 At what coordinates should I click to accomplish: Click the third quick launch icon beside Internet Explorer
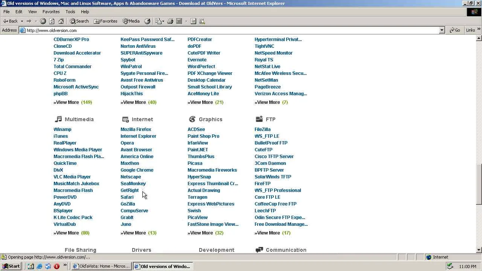48,266
